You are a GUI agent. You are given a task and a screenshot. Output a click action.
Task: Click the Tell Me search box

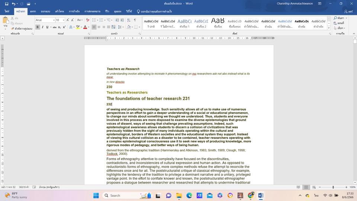pyautogui.click(x=154, y=12)
